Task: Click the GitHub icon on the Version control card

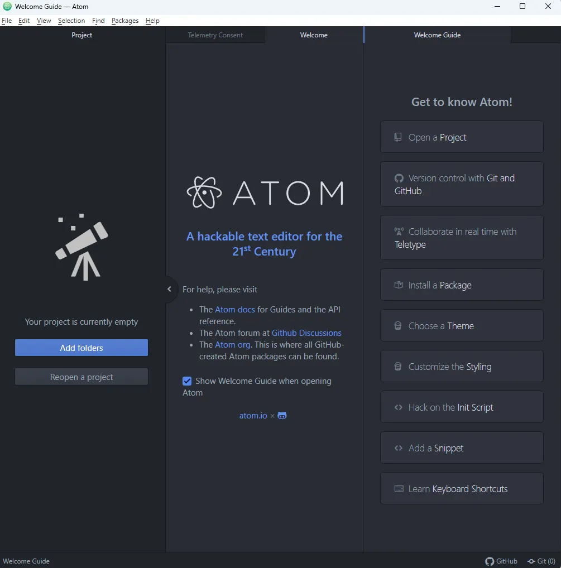Action: pos(399,178)
